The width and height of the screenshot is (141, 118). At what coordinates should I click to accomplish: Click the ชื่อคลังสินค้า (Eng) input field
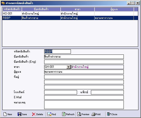pos(84,62)
